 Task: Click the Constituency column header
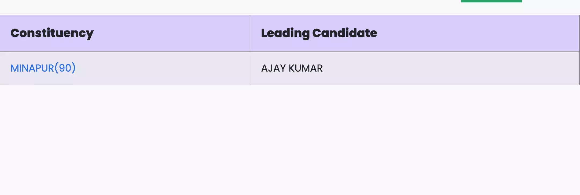[x=52, y=33]
